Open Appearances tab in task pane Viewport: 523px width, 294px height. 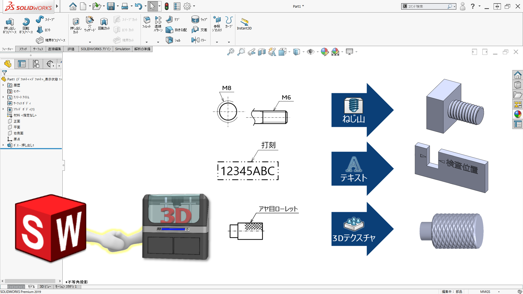[x=518, y=114]
